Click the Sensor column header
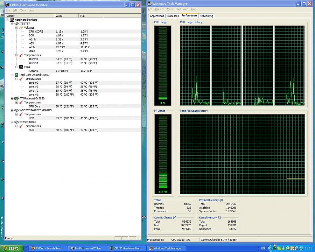Viewport: 315px width, 252px height. tap(29, 16)
